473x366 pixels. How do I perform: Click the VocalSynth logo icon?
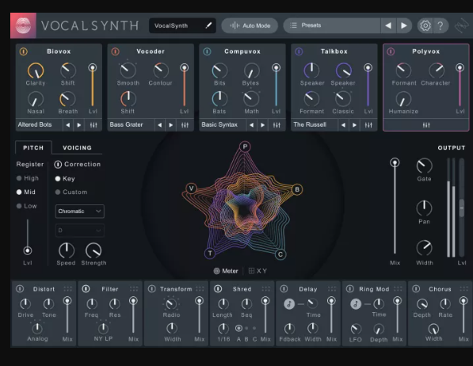pyautogui.click(x=23, y=25)
